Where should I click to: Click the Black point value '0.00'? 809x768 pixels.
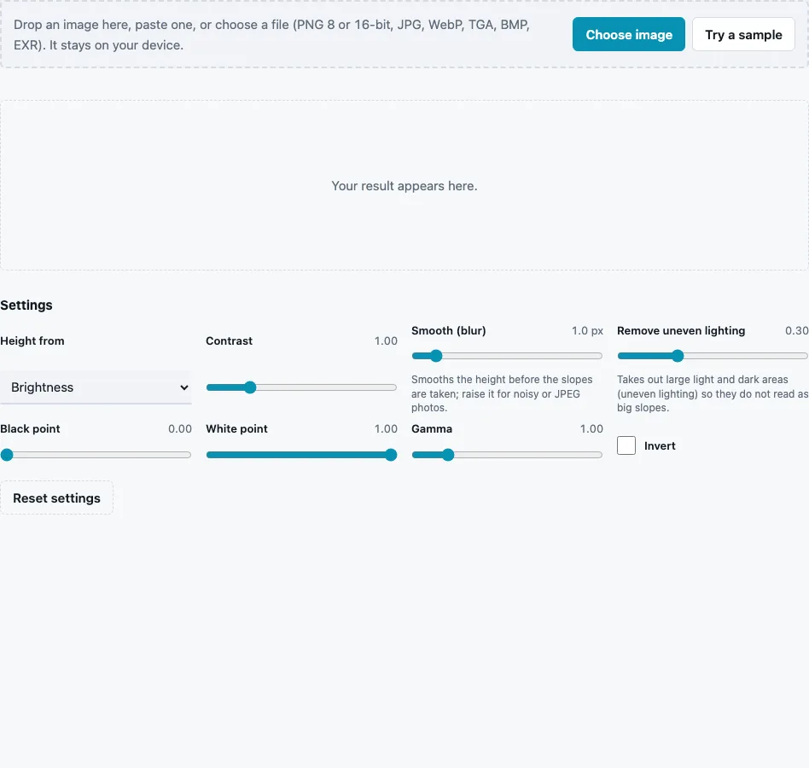pos(179,428)
